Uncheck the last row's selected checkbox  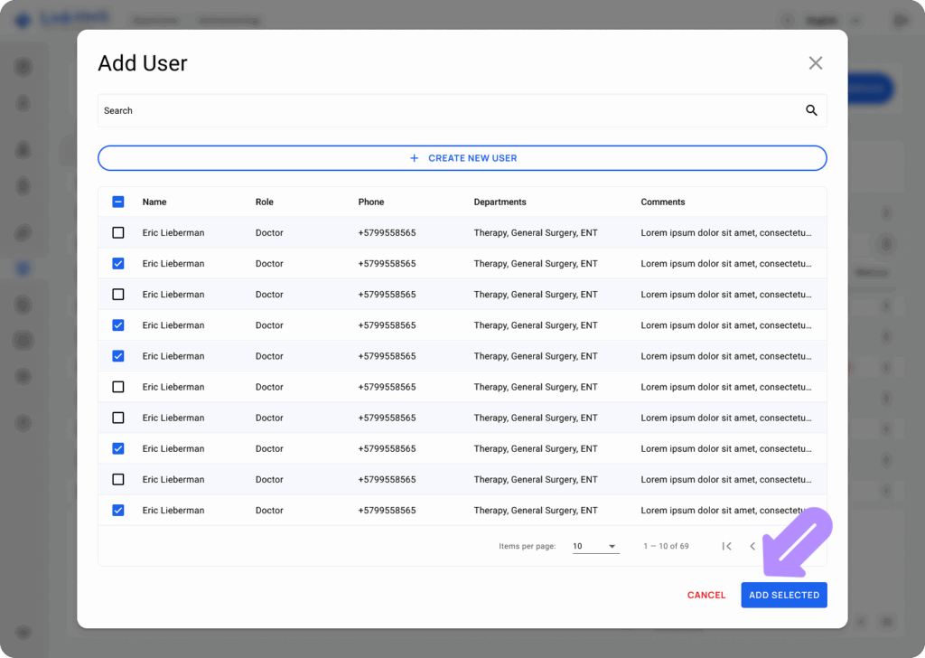click(x=117, y=510)
